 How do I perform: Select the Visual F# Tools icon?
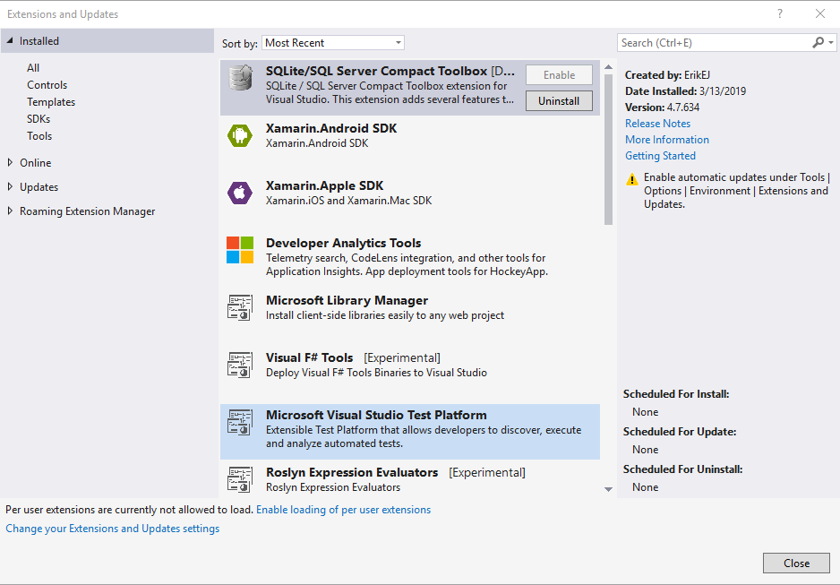[x=240, y=365]
